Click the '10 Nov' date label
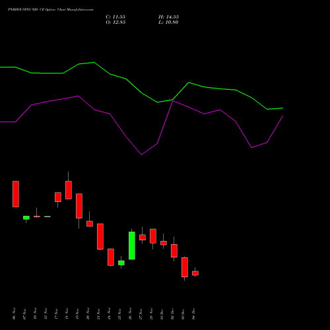 [x=36, y=313]
